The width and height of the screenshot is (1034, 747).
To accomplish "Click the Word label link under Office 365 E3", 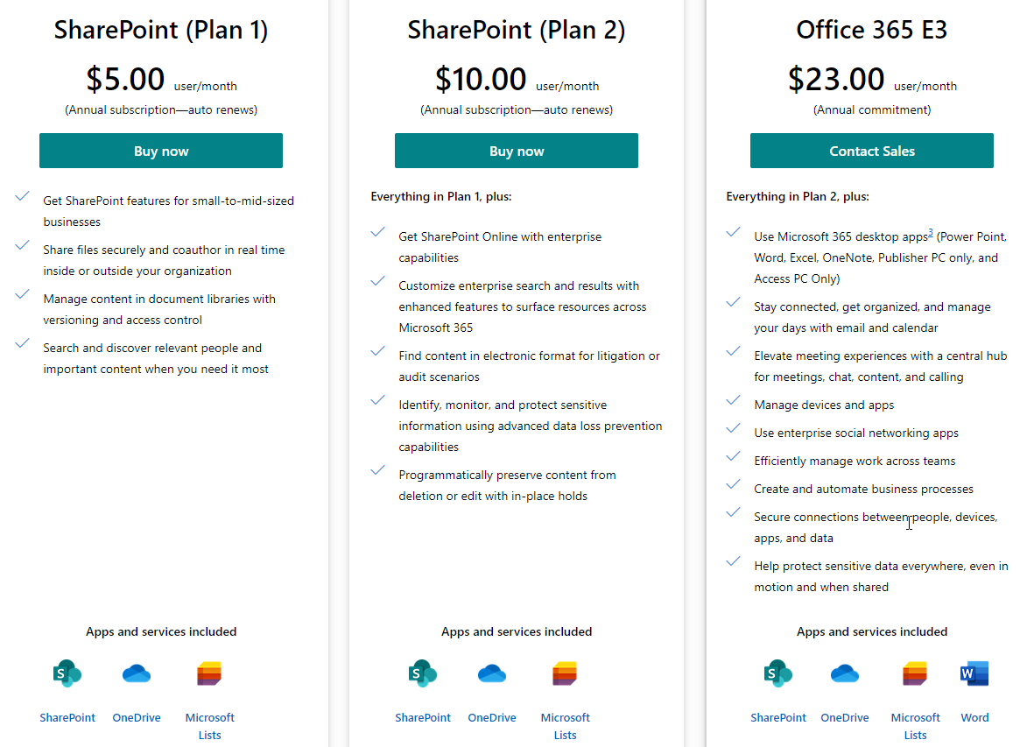I will pos(974,717).
